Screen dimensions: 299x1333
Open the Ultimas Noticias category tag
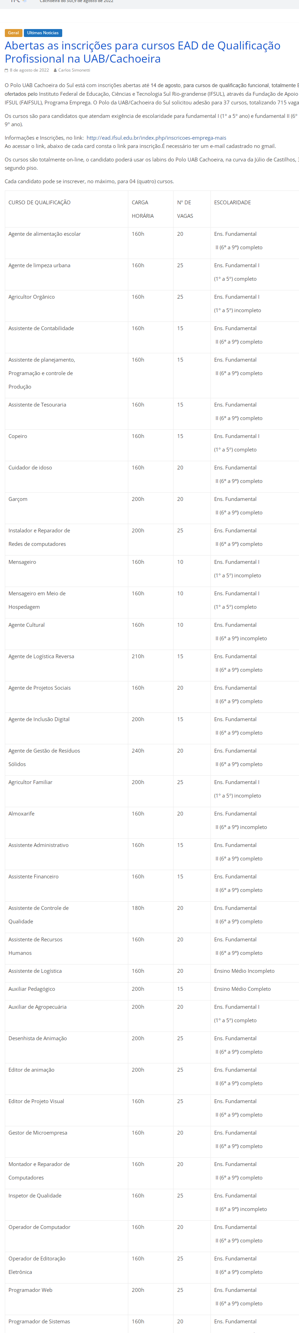(43, 33)
